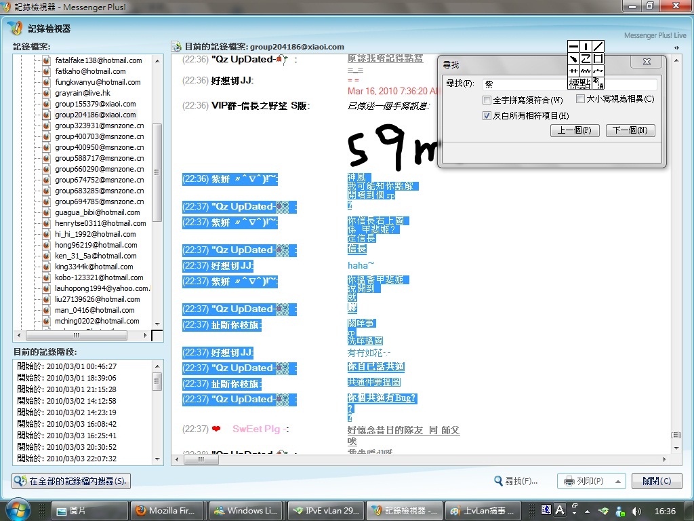Select the Z-shaped hook stroke in IME pad
Viewport: 694px width, 521px height.
pos(586,58)
